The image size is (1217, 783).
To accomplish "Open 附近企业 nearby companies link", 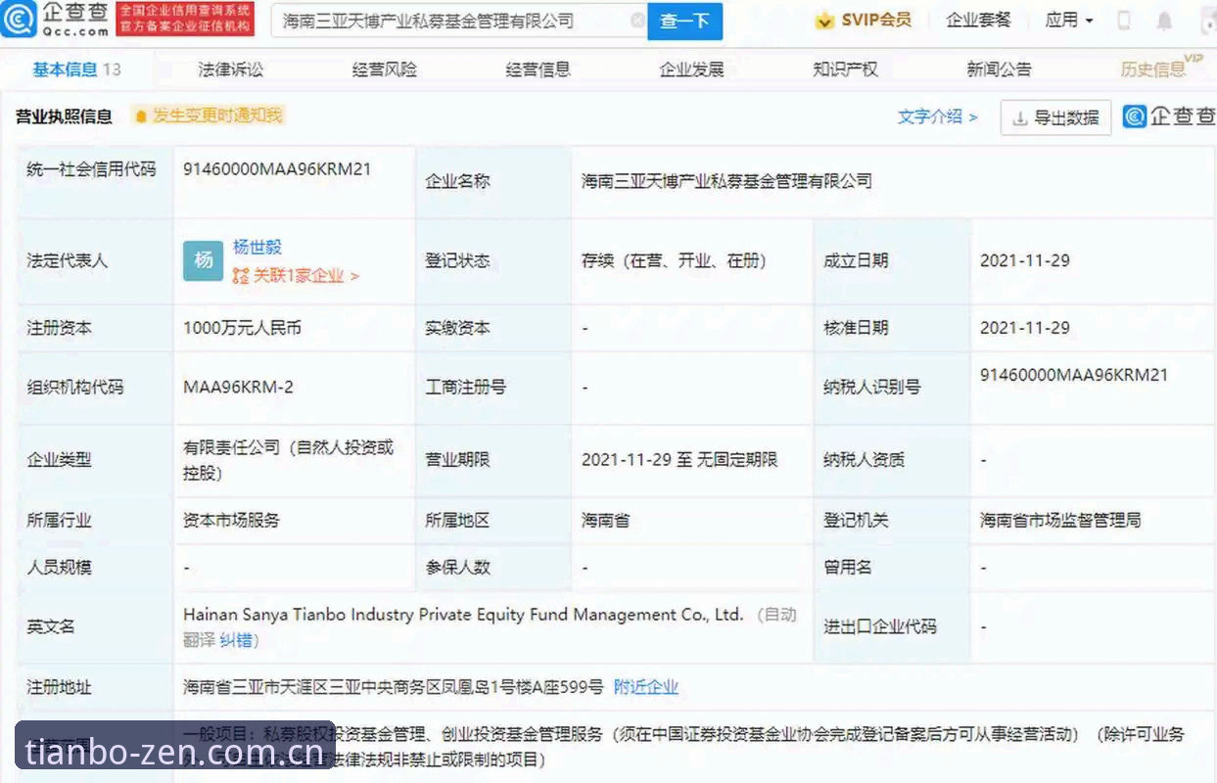I will pyautogui.click(x=646, y=687).
